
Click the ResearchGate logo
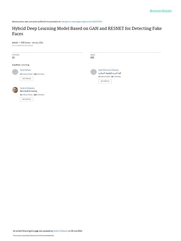pos(161,11)
